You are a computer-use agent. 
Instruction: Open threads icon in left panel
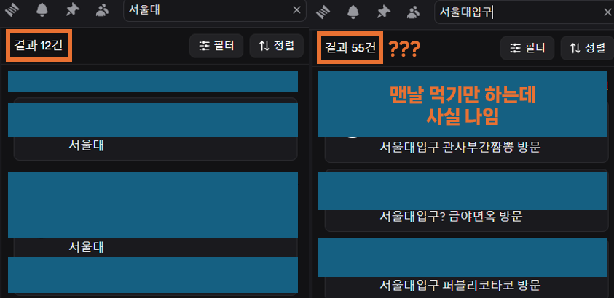coord(12,11)
